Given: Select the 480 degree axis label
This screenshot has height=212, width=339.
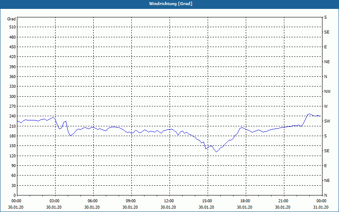Looking at the screenshot, I should coord(13,37).
